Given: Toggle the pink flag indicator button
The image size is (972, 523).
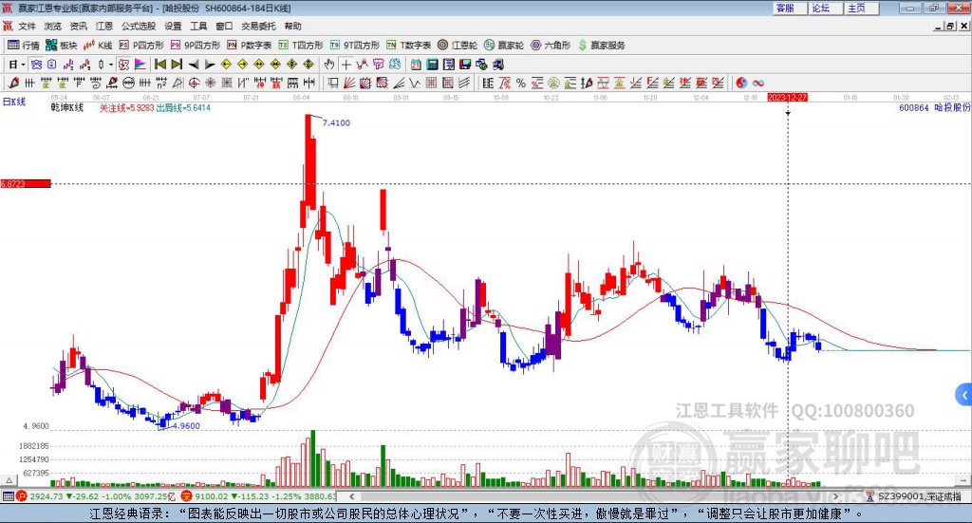Looking at the screenshot, I should [140, 65].
